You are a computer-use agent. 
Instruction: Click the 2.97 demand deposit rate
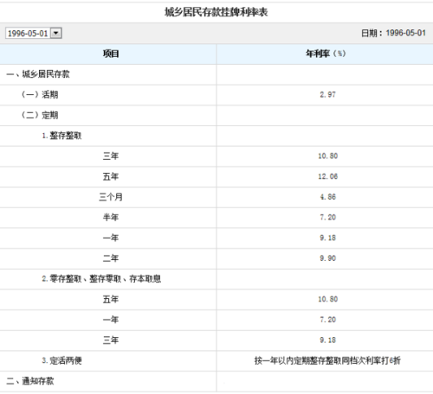328,94
